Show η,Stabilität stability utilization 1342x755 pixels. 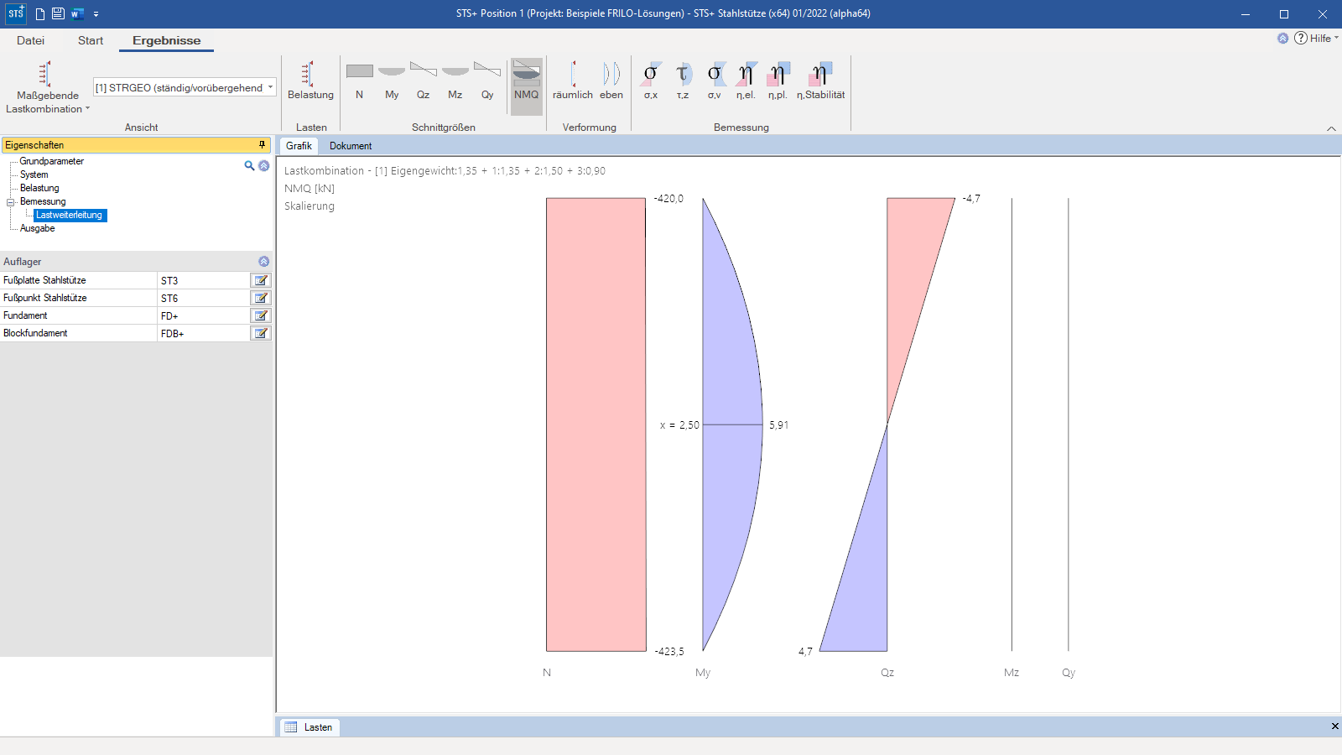(x=821, y=81)
